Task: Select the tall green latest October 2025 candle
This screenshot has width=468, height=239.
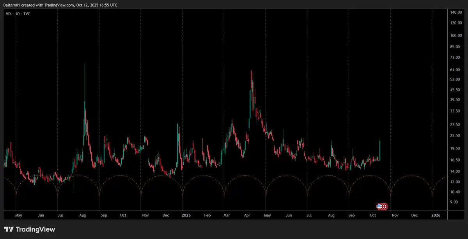Action: tap(380, 150)
